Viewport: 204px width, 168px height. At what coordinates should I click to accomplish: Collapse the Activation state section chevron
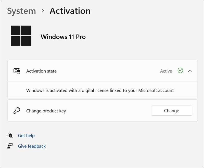point(190,71)
